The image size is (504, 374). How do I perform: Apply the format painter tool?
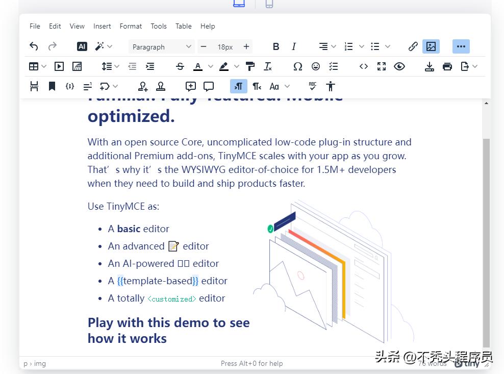(250, 66)
